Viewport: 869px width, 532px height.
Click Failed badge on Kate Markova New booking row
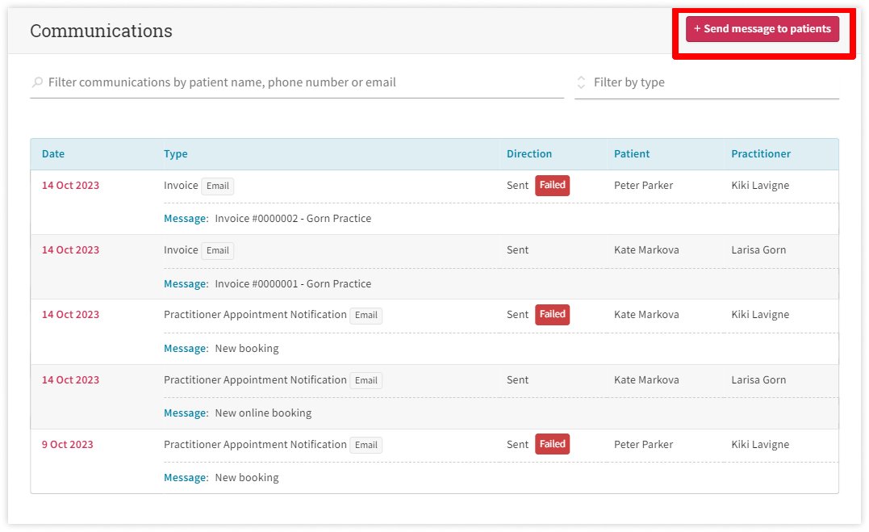point(552,315)
